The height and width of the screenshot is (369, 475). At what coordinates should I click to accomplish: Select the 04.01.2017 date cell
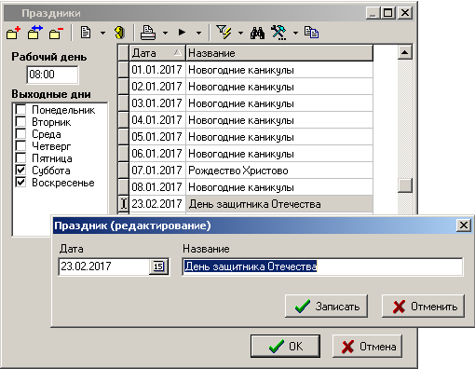pyautogui.click(x=157, y=120)
